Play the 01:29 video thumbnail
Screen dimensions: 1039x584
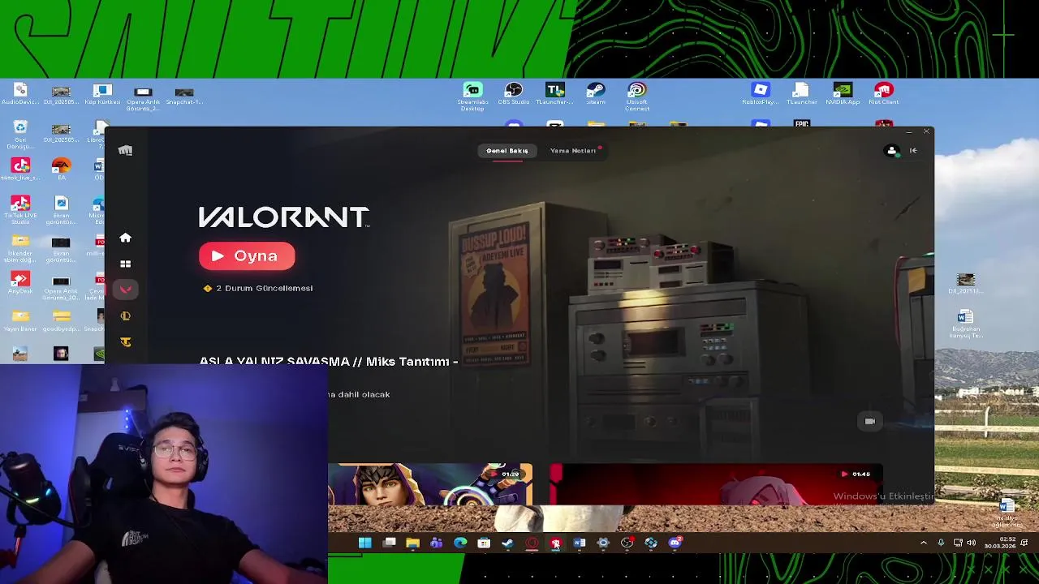430,484
